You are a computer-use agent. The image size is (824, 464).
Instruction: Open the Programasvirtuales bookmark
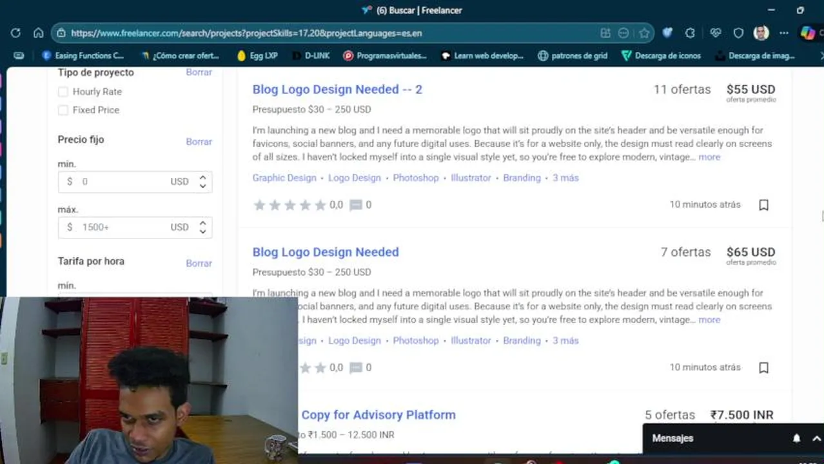(x=385, y=55)
